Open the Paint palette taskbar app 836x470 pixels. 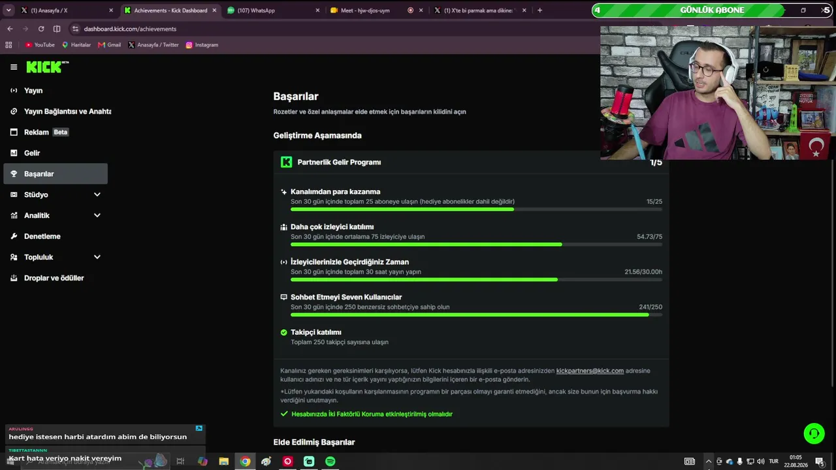click(x=266, y=462)
